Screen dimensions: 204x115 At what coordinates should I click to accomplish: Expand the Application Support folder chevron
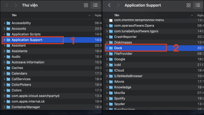point(5,40)
